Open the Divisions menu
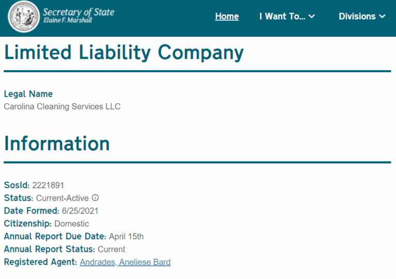This screenshot has height=279, width=396. point(357,17)
